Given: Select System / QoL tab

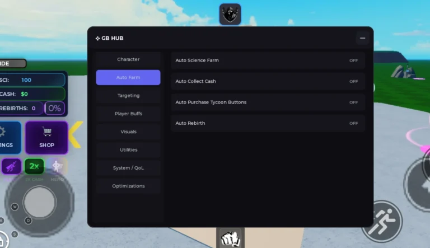Looking at the screenshot, I should [128, 168].
